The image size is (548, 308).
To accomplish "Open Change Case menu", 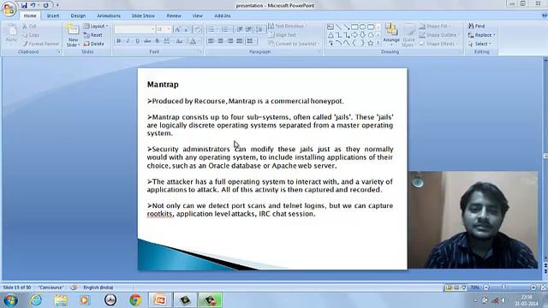I will pyautogui.click(x=179, y=41).
